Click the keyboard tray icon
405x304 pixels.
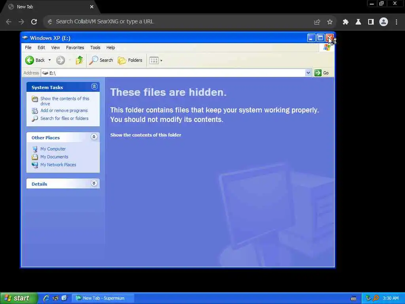pos(354,298)
